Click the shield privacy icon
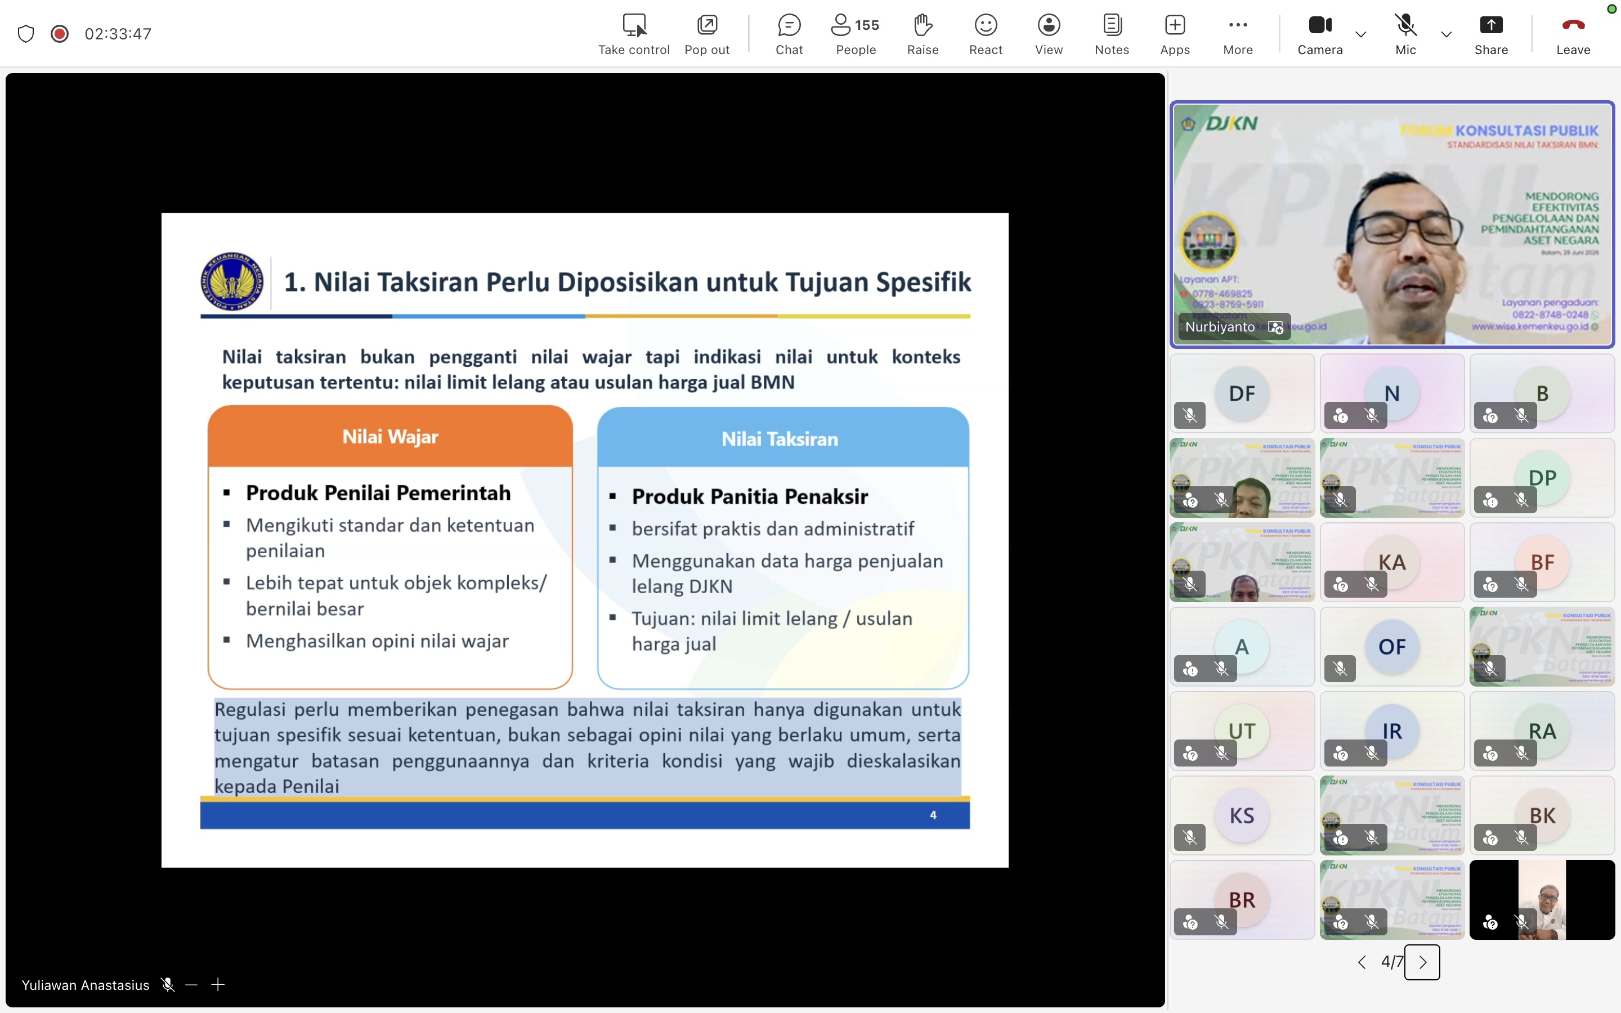 25,34
